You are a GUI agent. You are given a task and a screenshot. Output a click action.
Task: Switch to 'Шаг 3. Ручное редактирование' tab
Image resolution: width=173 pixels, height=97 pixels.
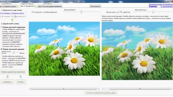click(x=50, y=6)
